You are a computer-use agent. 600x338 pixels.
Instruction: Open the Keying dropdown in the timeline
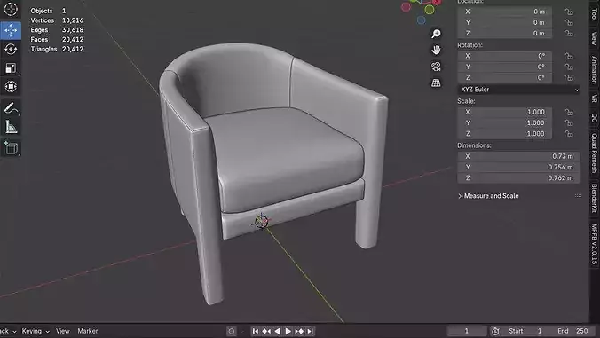pyautogui.click(x=36, y=331)
